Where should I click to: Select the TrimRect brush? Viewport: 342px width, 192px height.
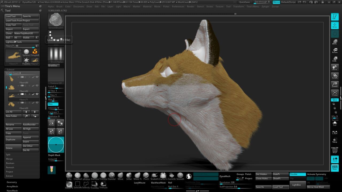95,185
